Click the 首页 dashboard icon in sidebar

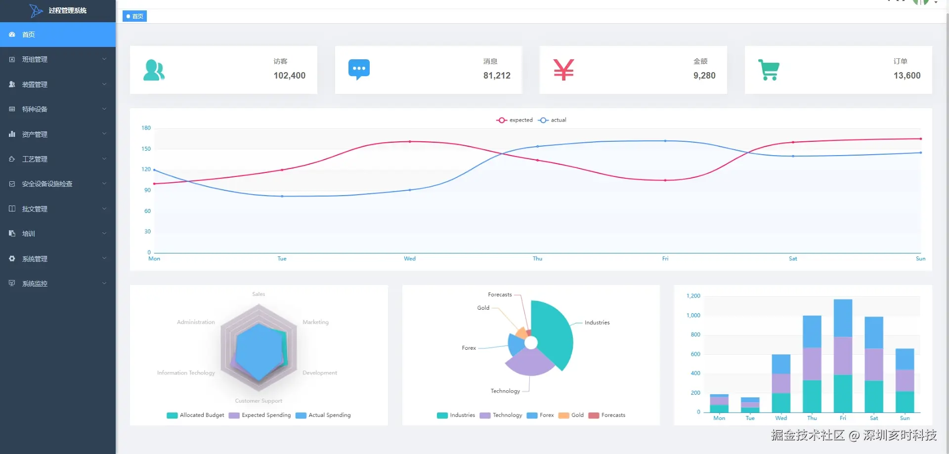[12, 35]
